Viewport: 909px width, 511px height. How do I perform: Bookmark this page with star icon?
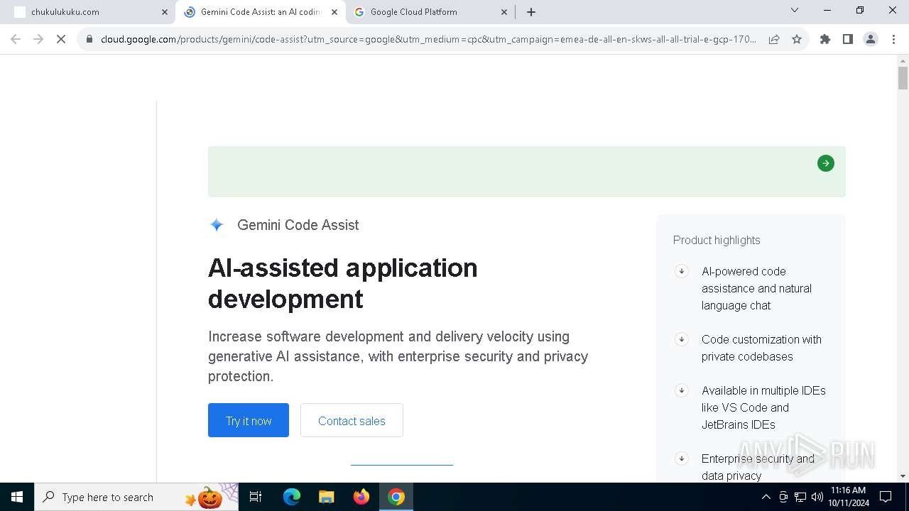point(797,40)
